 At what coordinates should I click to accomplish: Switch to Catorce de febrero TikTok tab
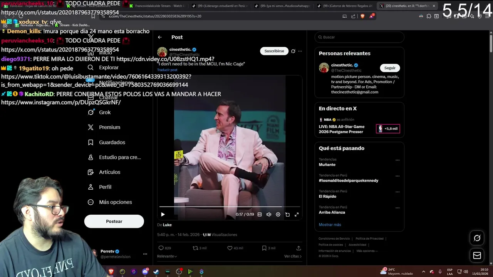click(344, 6)
